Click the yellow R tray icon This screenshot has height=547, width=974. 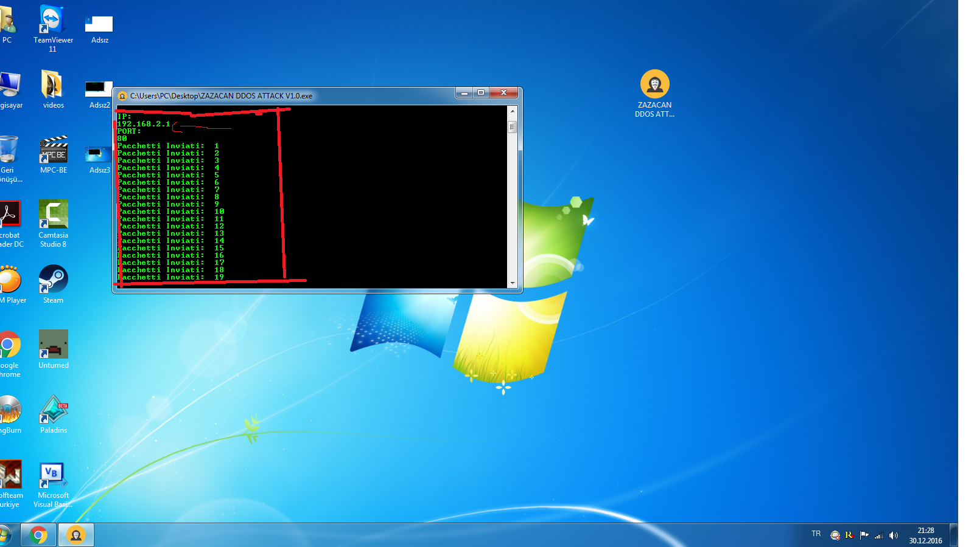click(x=849, y=535)
